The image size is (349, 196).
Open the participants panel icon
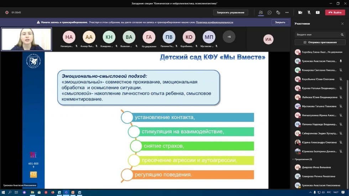(261, 12)
